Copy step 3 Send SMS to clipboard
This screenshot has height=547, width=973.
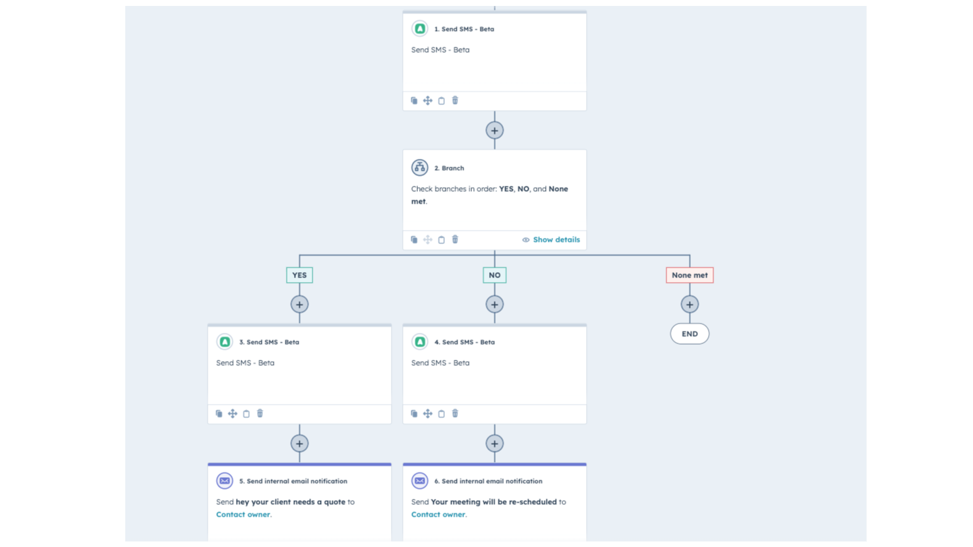point(247,414)
